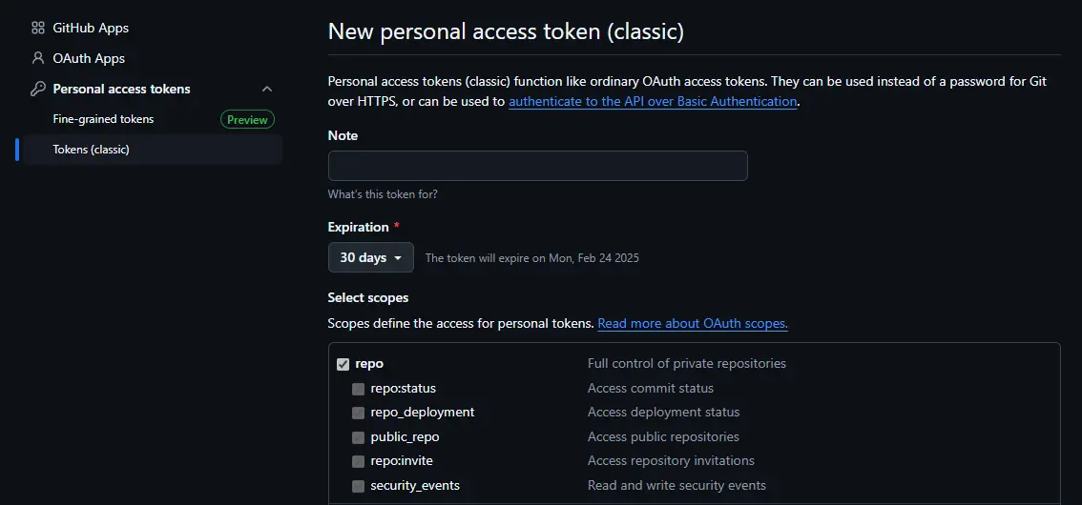Click Read more about OAuth scopes link

pos(692,323)
